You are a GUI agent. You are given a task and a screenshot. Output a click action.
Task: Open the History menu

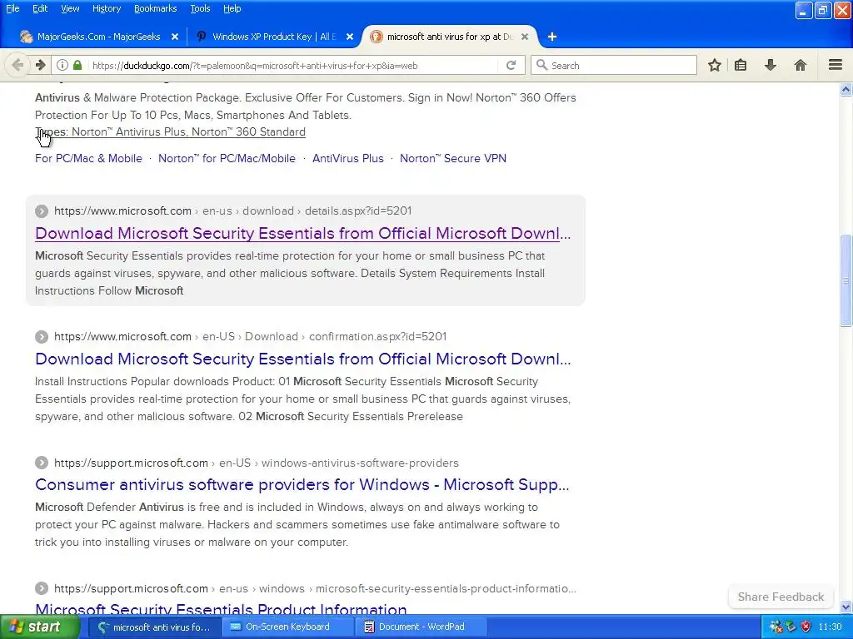point(107,8)
